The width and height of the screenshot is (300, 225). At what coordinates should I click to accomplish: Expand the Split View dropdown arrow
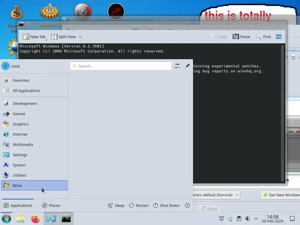81,37
